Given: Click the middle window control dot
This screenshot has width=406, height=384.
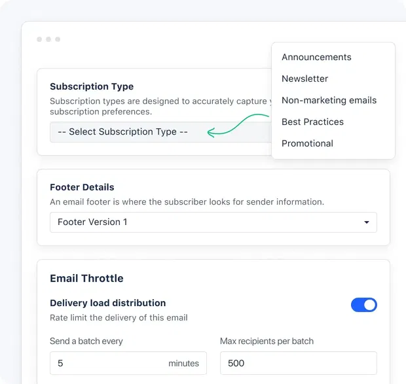Looking at the screenshot, I should (x=48, y=39).
